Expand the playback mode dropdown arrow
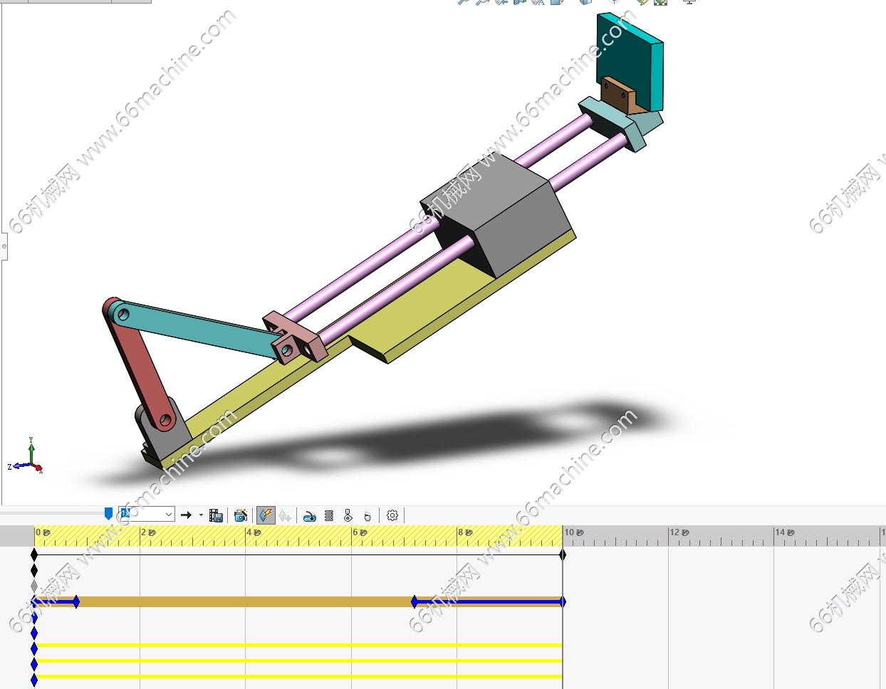Image resolution: width=886 pixels, height=689 pixels. 201,515
